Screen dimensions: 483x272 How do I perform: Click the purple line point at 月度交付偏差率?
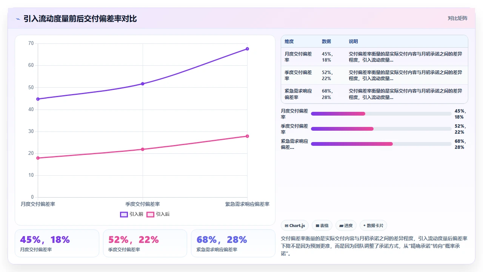38,99
